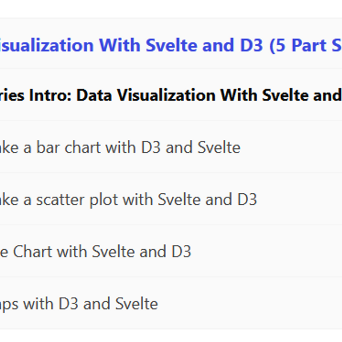Open the Chart with Svelte and D3 article
342x342 pixels.
(96, 252)
